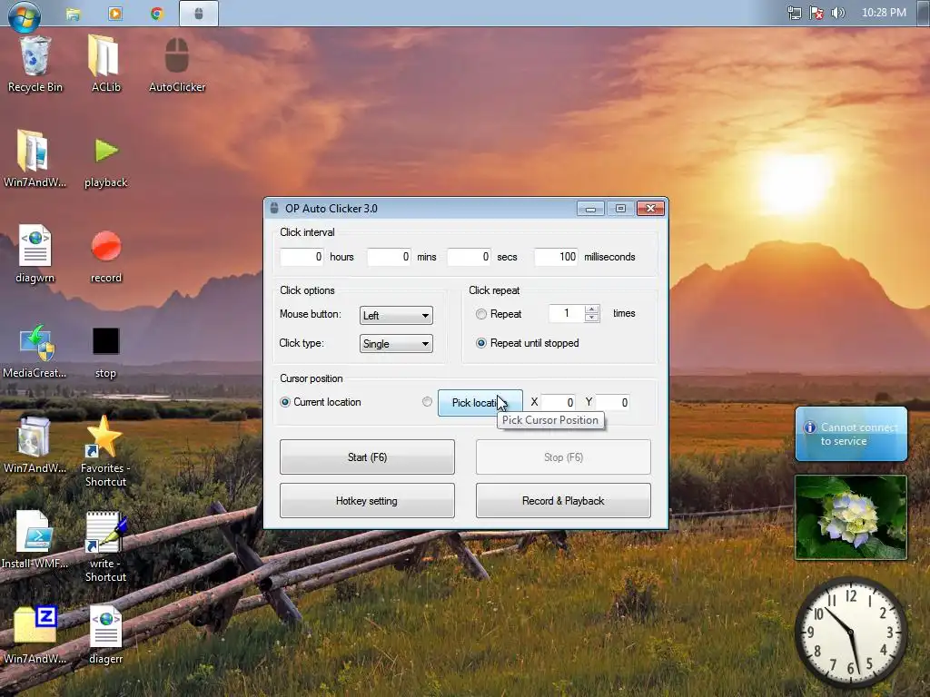930x697 pixels.
Task: Click the hours input field
Action: [302, 257]
